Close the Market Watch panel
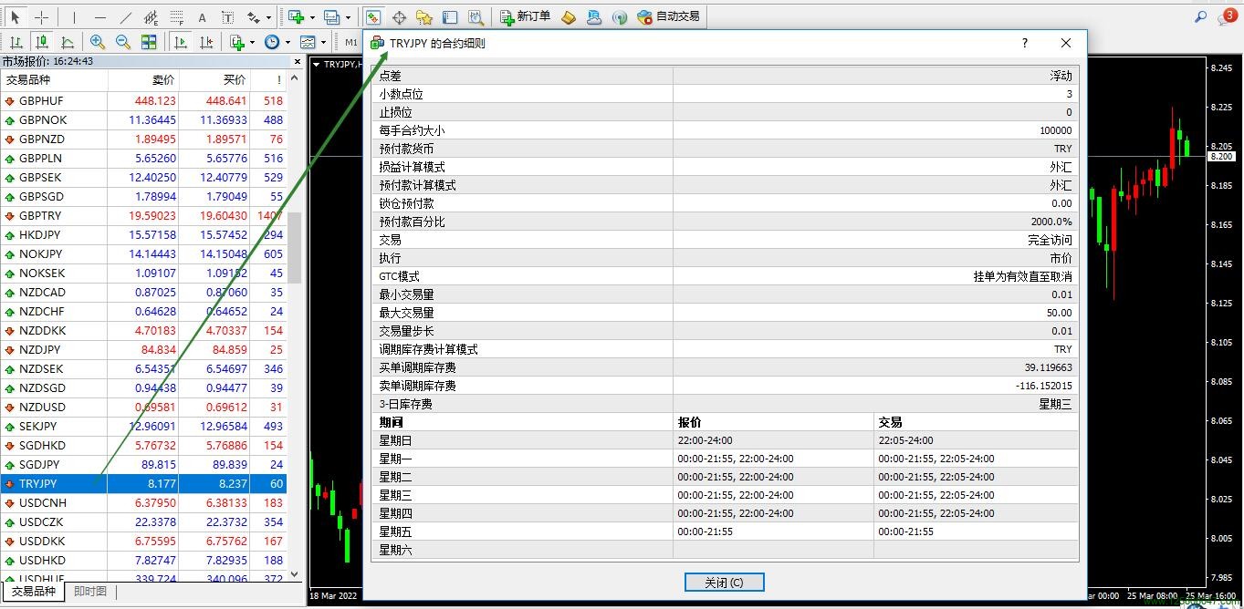The image size is (1244, 609). [297, 61]
